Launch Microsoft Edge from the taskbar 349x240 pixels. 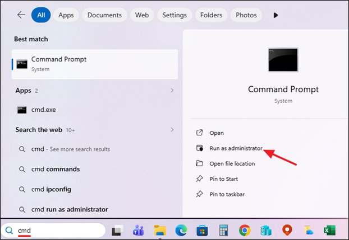tap(181, 230)
